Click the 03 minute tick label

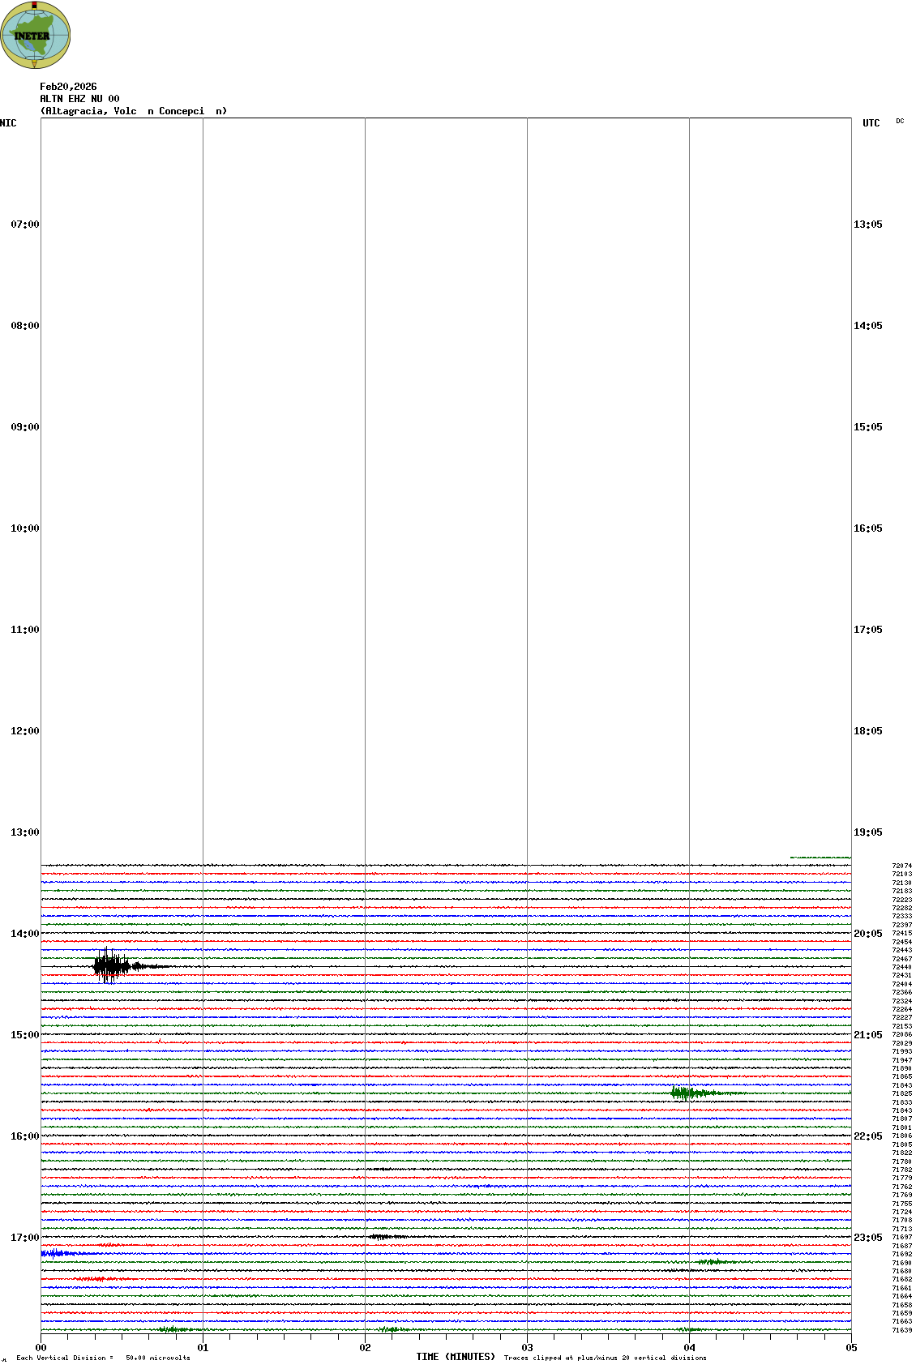point(527,1348)
